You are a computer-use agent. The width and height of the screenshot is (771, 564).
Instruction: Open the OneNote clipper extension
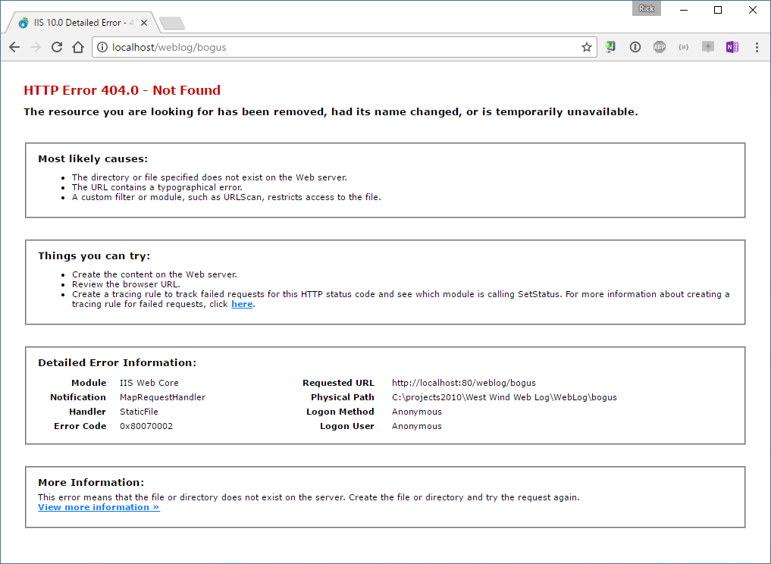[732, 47]
